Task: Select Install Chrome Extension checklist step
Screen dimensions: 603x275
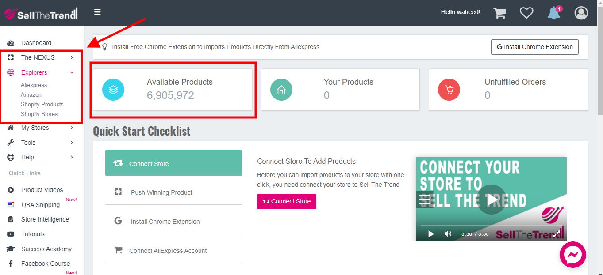Action: (165, 222)
